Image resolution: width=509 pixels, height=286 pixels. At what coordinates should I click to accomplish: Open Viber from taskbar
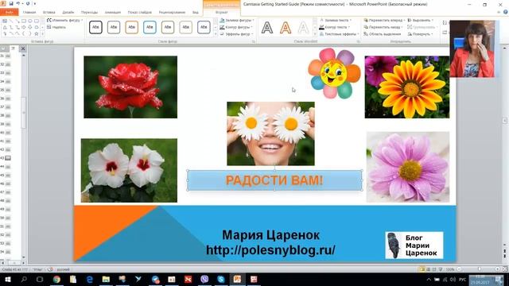point(204,279)
